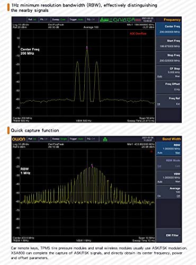
Task: Click the EMI Filter softkey
Action: coord(168,235)
